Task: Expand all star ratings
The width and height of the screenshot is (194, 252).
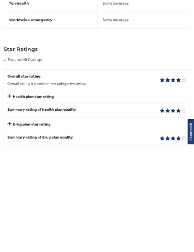Action: coord(23,60)
